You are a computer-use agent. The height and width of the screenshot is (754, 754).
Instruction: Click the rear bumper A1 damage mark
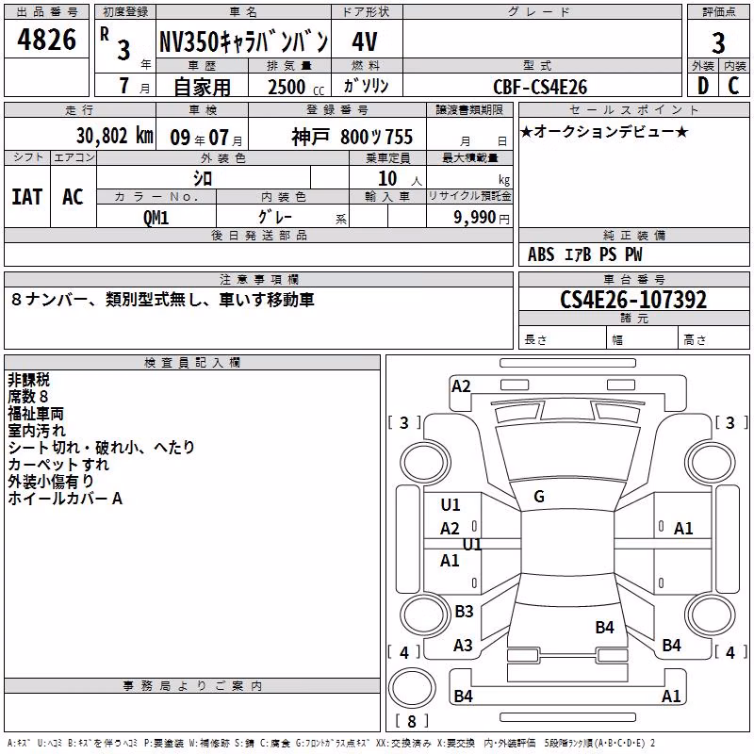tap(671, 696)
